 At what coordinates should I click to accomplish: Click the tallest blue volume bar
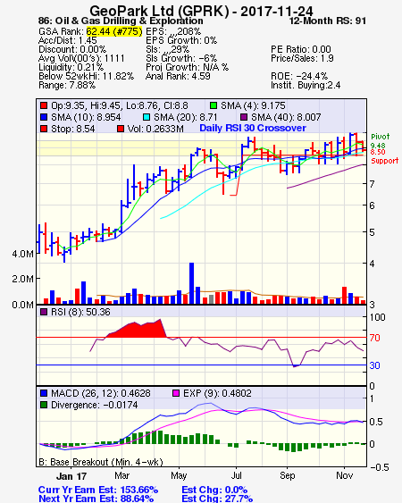pyautogui.click(x=191, y=283)
